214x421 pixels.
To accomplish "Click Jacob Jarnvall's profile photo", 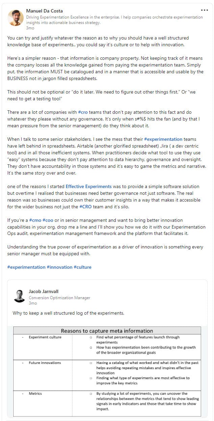I will (20, 296).
